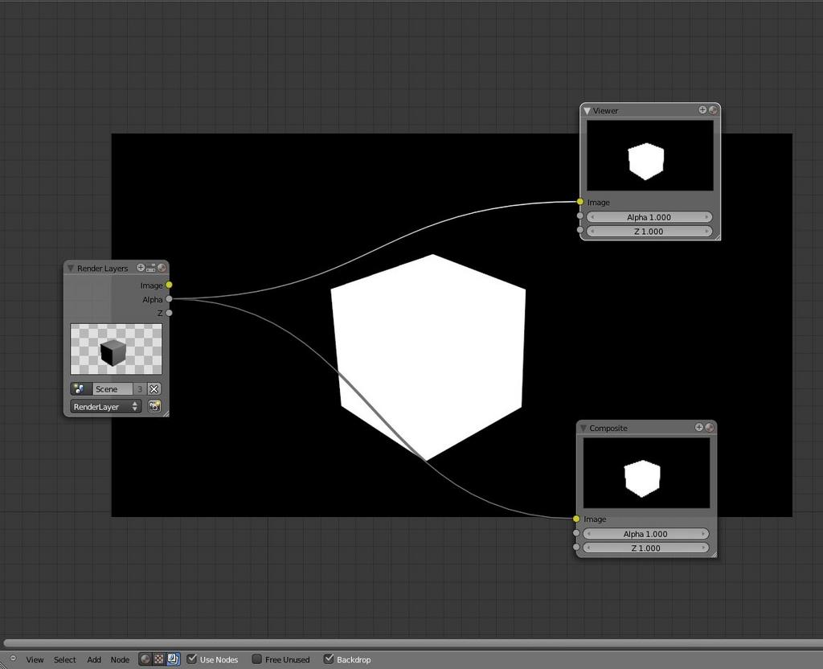Collapse header menus with the minus icon
The width and height of the screenshot is (823, 669).
tap(13, 659)
